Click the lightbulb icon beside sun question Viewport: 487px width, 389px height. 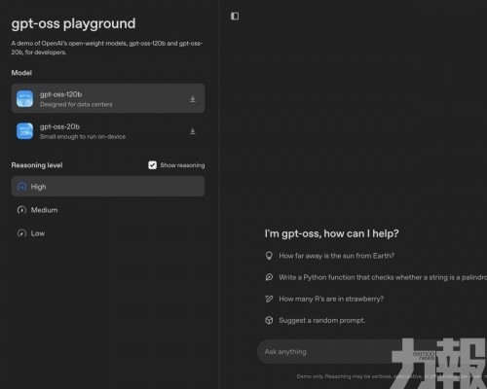[x=269, y=256]
